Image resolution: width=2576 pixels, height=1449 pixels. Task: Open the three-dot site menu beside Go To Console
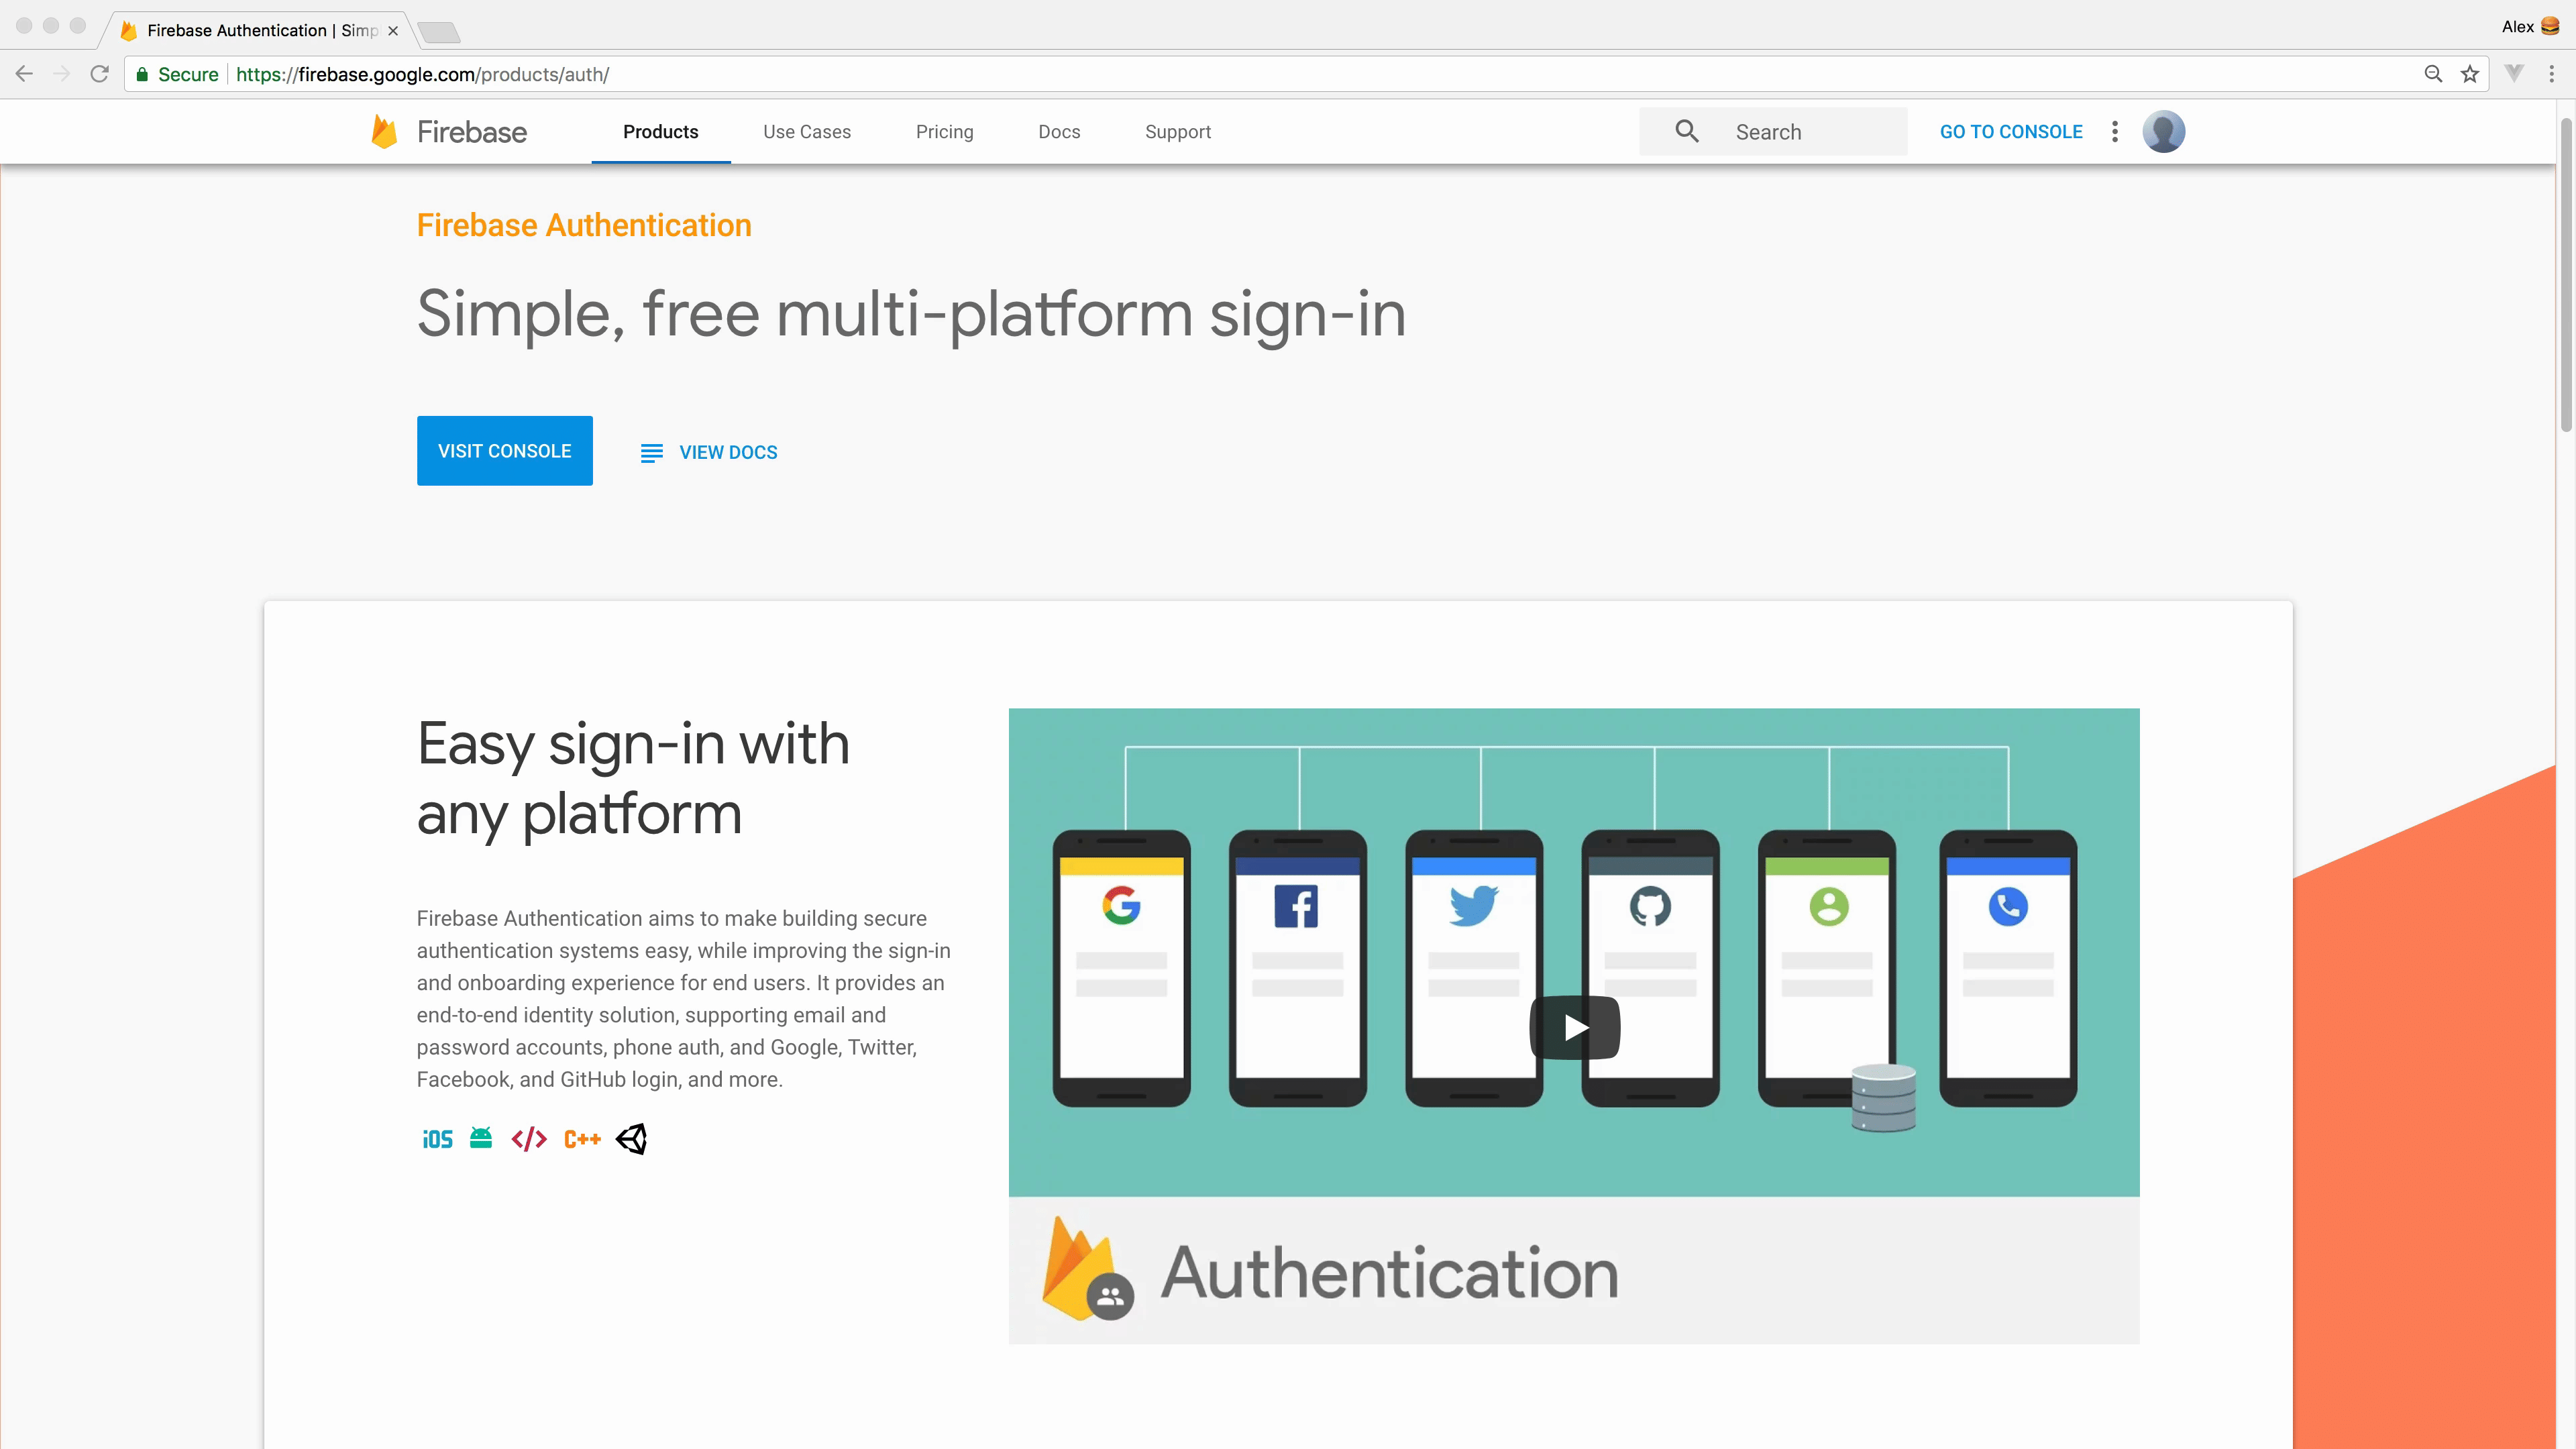point(2114,132)
